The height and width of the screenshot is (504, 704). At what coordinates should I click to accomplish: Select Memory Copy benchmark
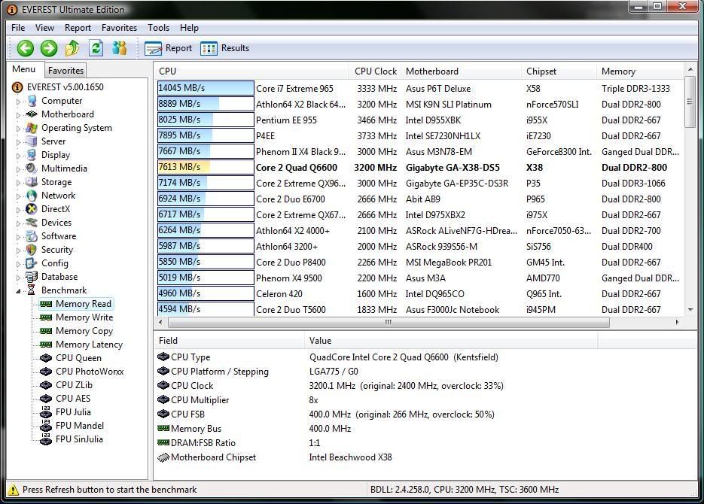click(x=84, y=331)
